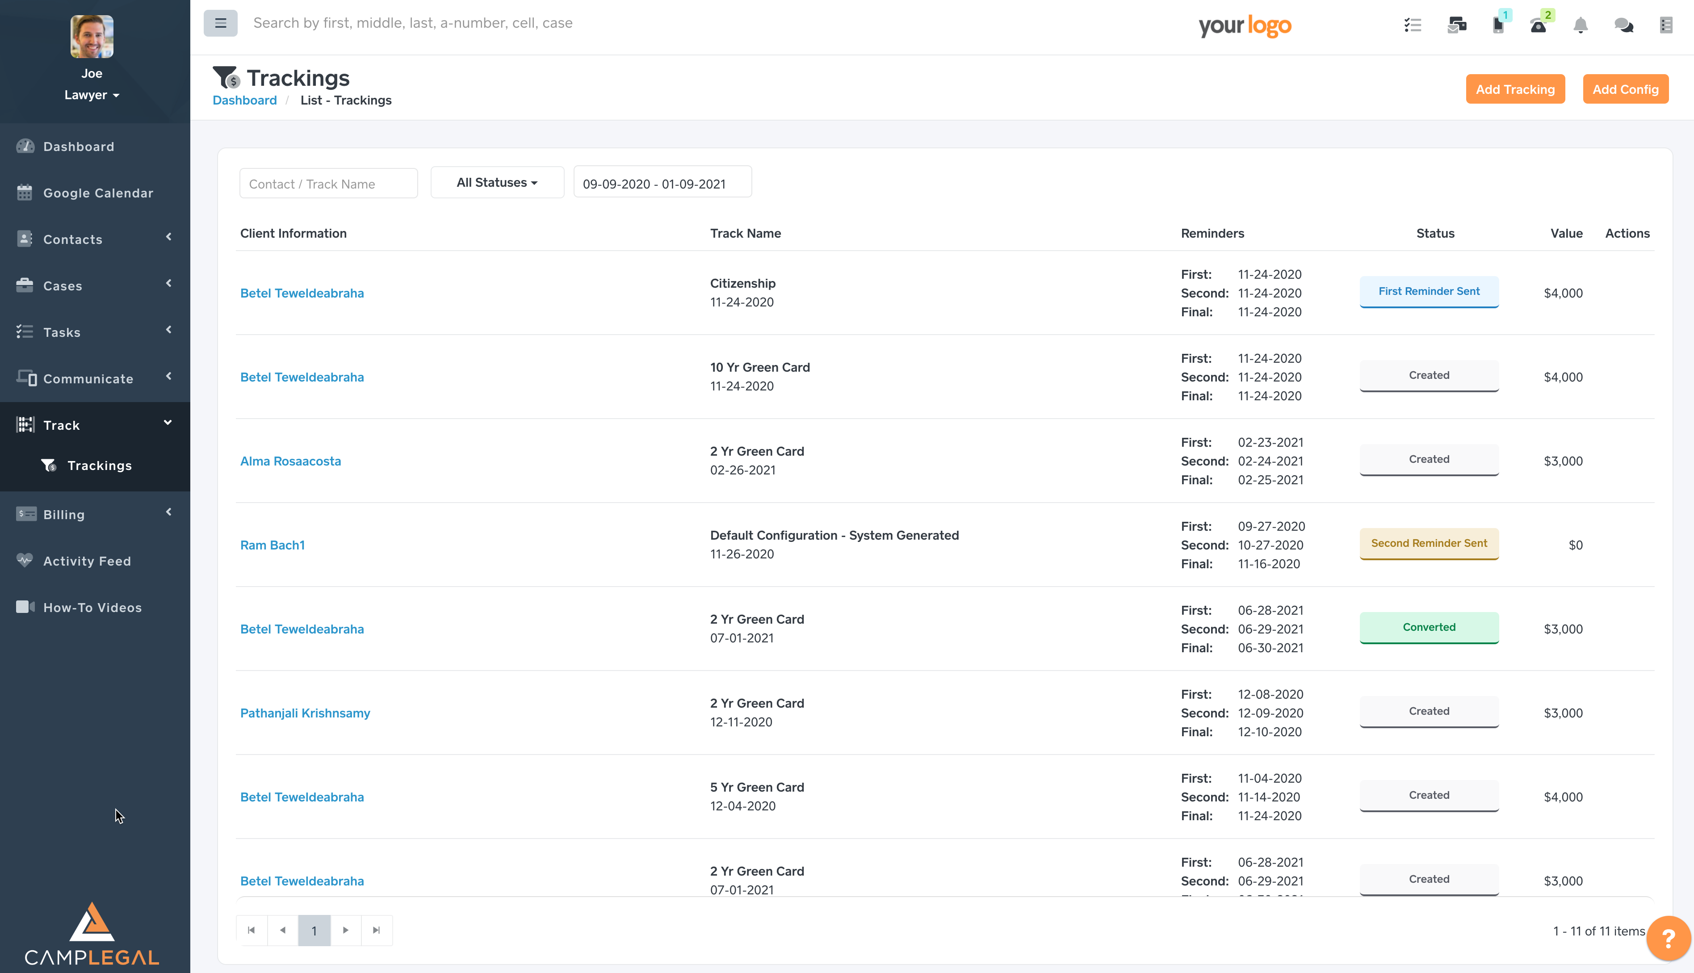The image size is (1694, 973).
Task: Click the Converted status badge
Action: click(x=1429, y=627)
